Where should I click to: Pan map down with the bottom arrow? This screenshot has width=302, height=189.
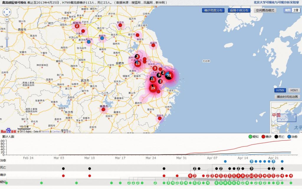7,15
